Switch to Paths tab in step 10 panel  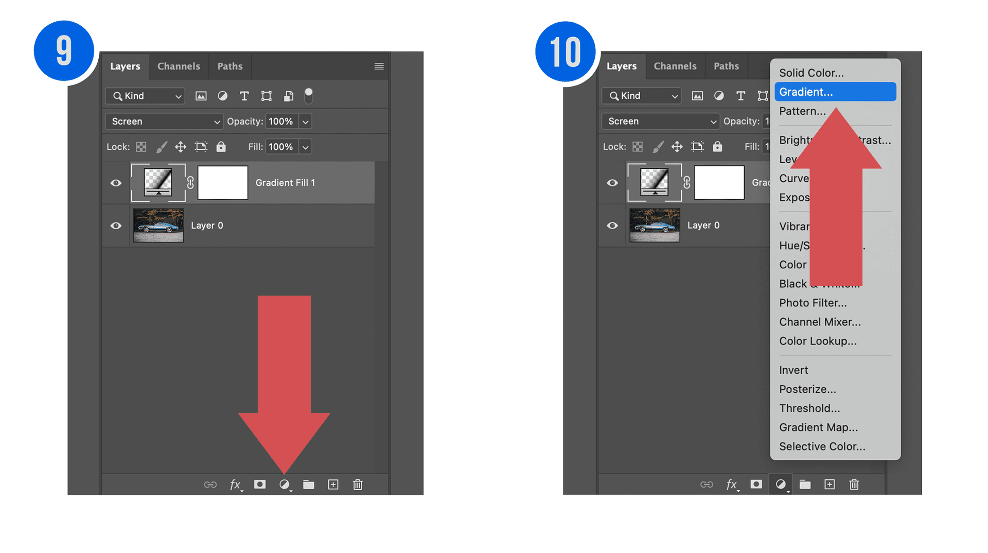click(726, 66)
